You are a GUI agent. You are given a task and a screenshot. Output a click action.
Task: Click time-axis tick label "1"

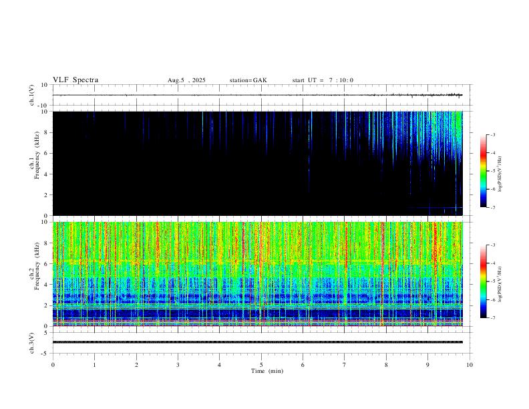coord(94,365)
